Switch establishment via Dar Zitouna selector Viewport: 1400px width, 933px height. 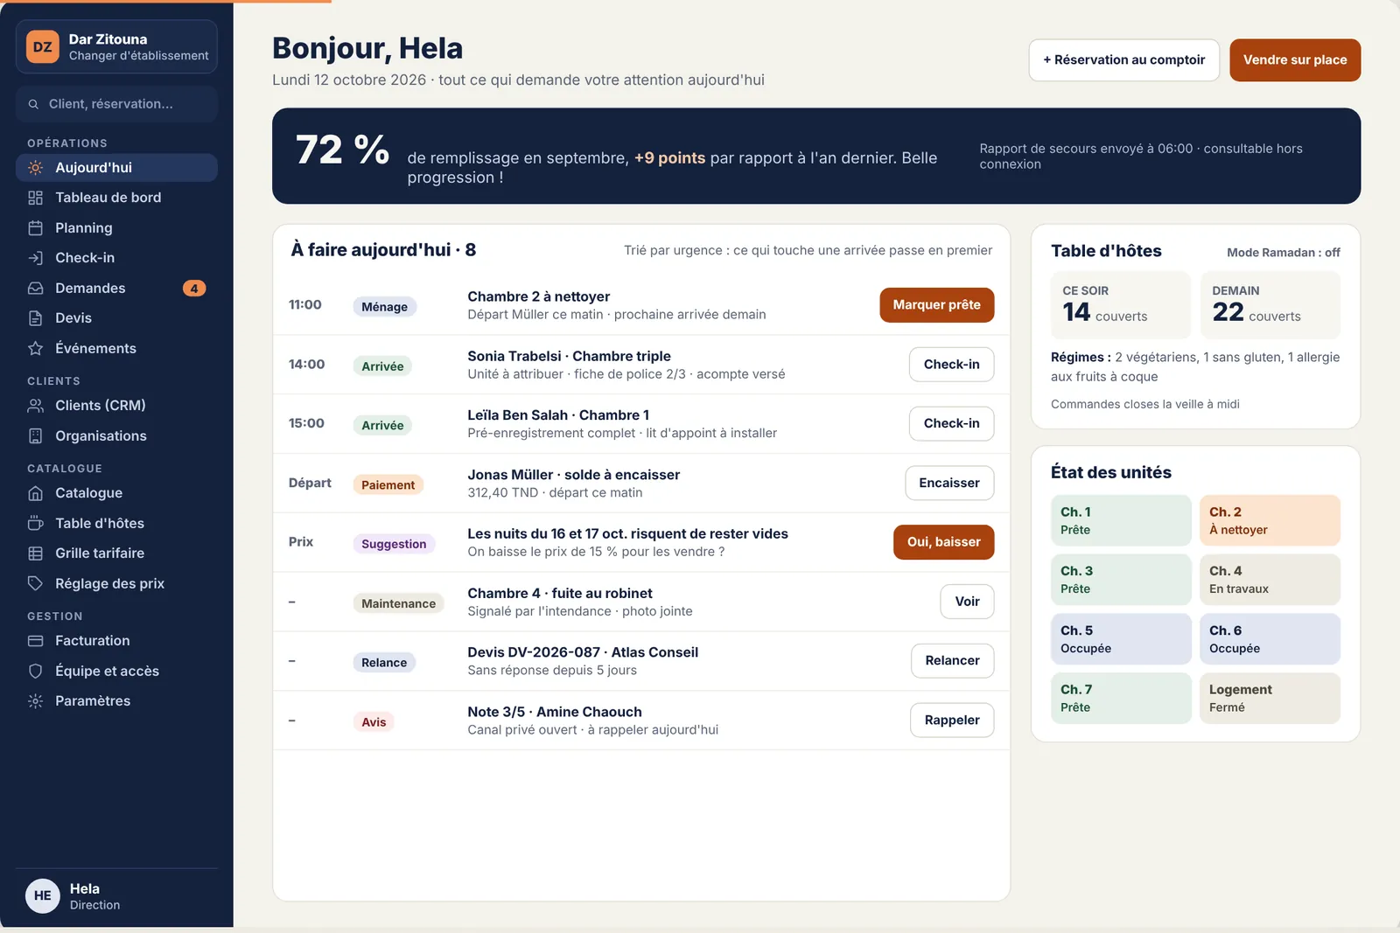pyautogui.click(x=116, y=46)
